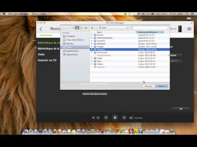197x147 pixels.
Task: Expand the Téléchargements folder triangle
Action: pyautogui.click(x=92, y=38)
